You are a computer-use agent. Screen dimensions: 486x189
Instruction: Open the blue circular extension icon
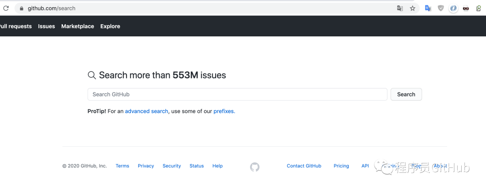click(453, 8)
